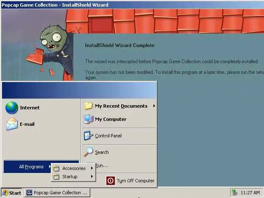Click Turn Off Computer button

[x=130, y=181]
